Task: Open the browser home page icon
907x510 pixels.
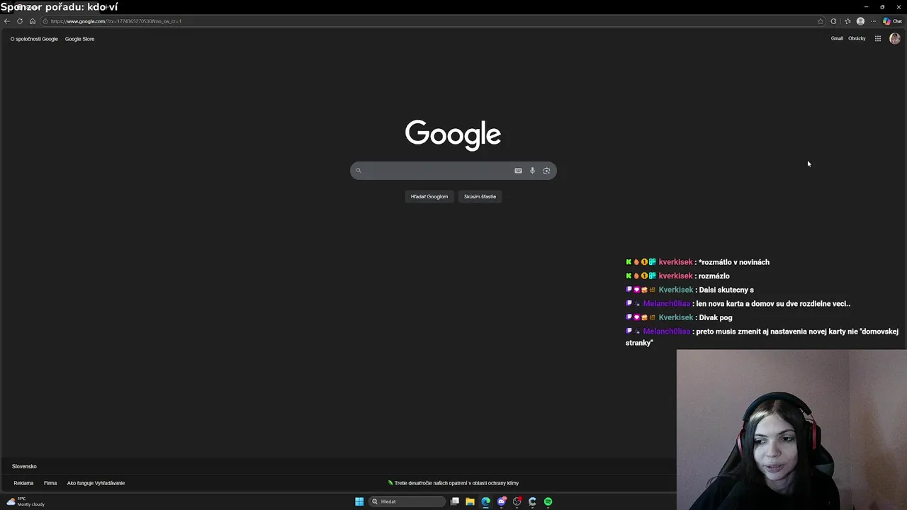Action: point(32,21)
